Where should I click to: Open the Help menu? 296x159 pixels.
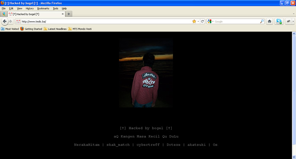tap(64, 8)
